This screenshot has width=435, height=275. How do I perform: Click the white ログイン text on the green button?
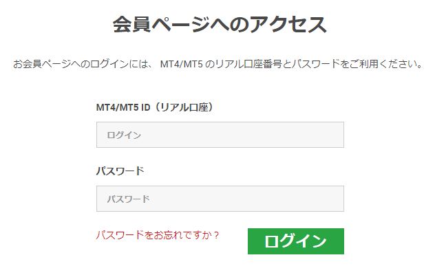(x=296, y=241)
